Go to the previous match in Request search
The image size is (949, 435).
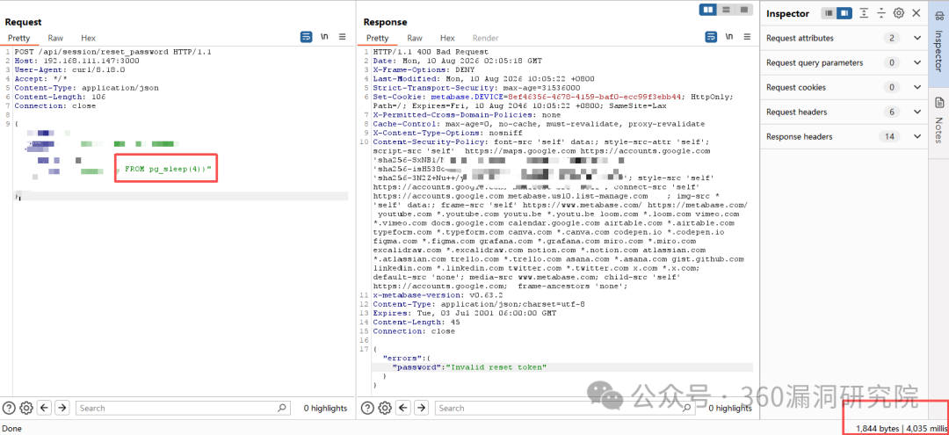[44, 408]
